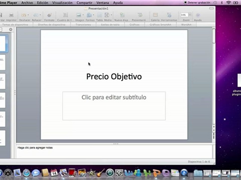241x180 pixels.
Task: Switch to Temas de diapositiva tab
Action: (15, 25)
